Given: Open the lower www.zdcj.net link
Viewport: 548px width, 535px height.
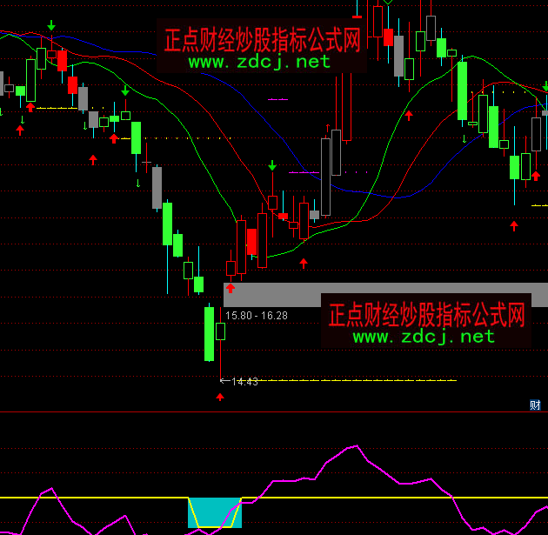Looking at the screenshot, I should [x=424, y=337].
